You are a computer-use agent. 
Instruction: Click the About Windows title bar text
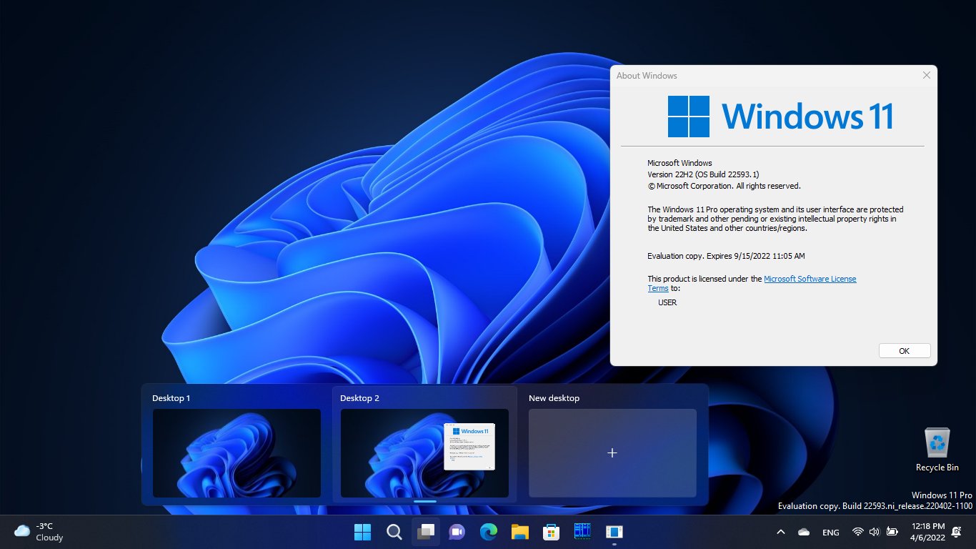647,76
